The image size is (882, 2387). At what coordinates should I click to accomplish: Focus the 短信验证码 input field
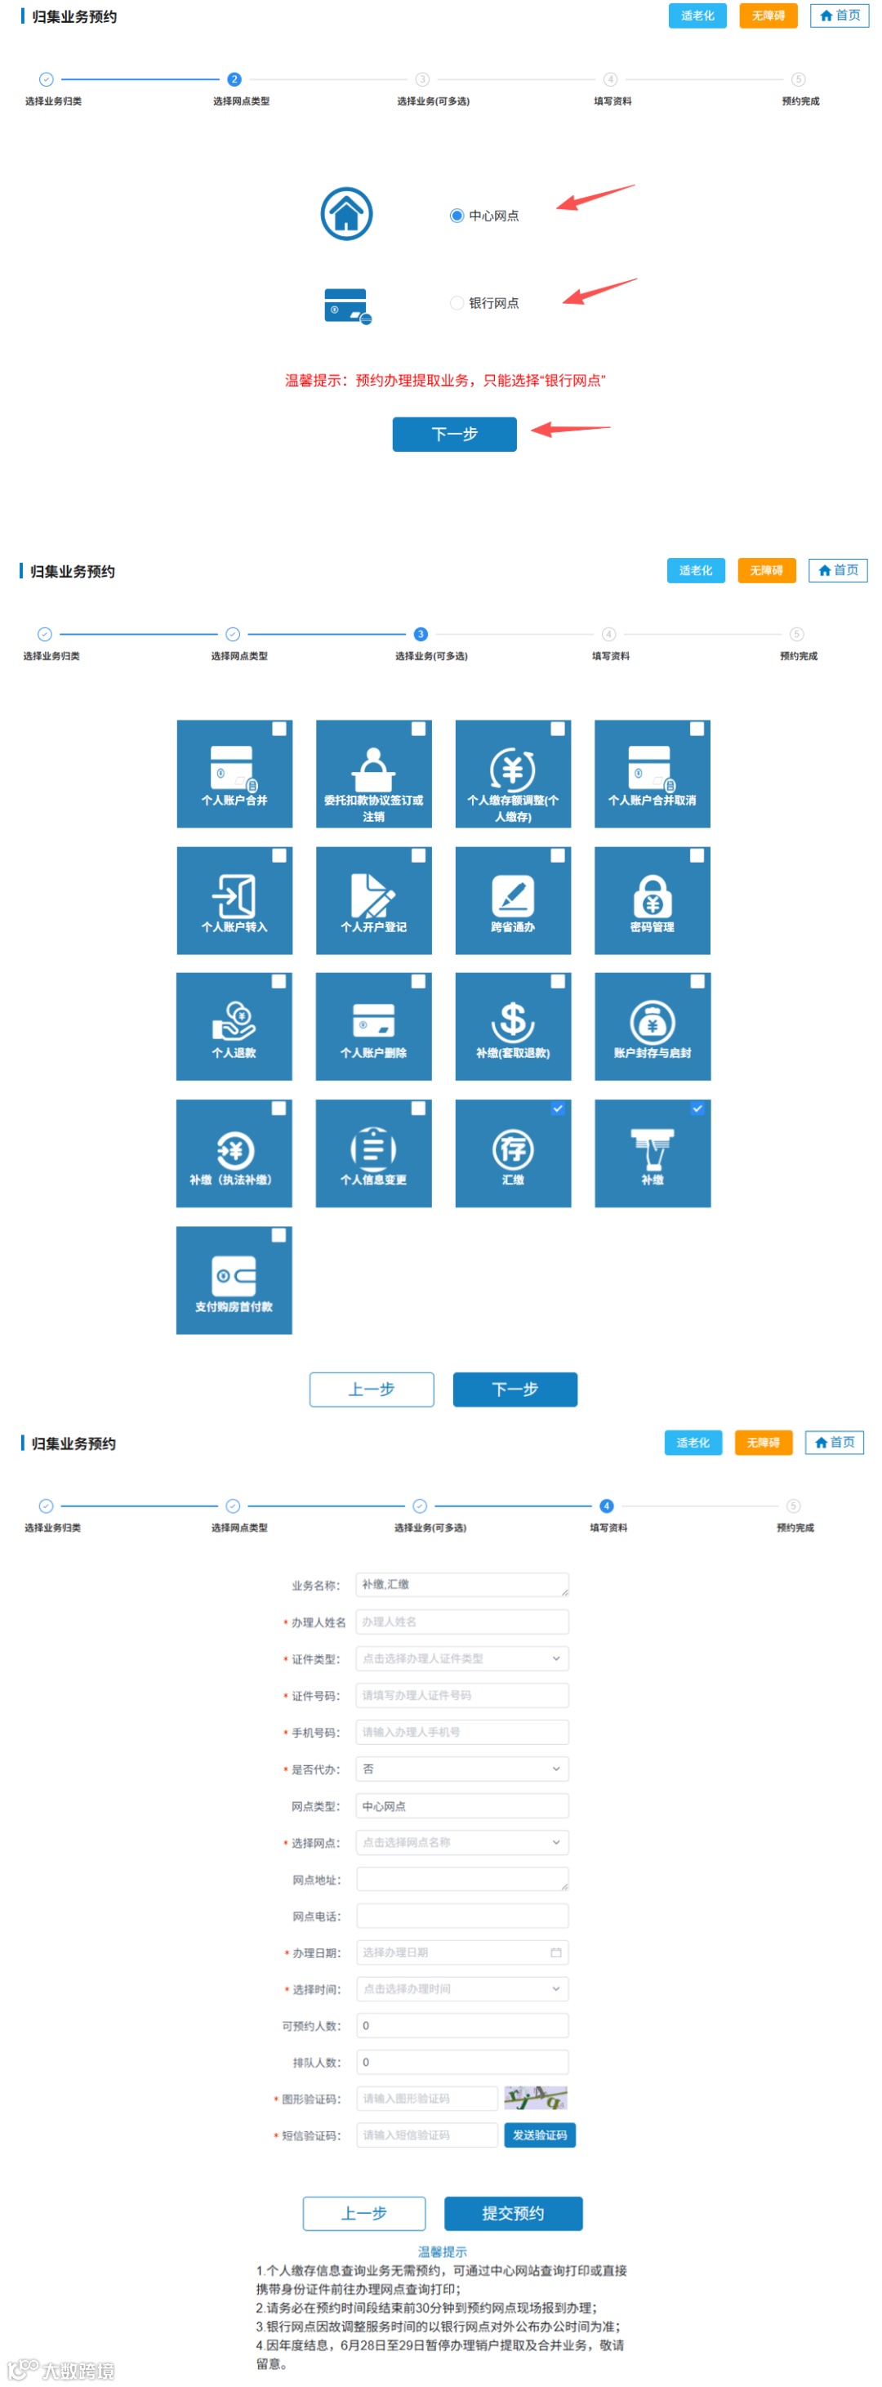coord(427,2135)
